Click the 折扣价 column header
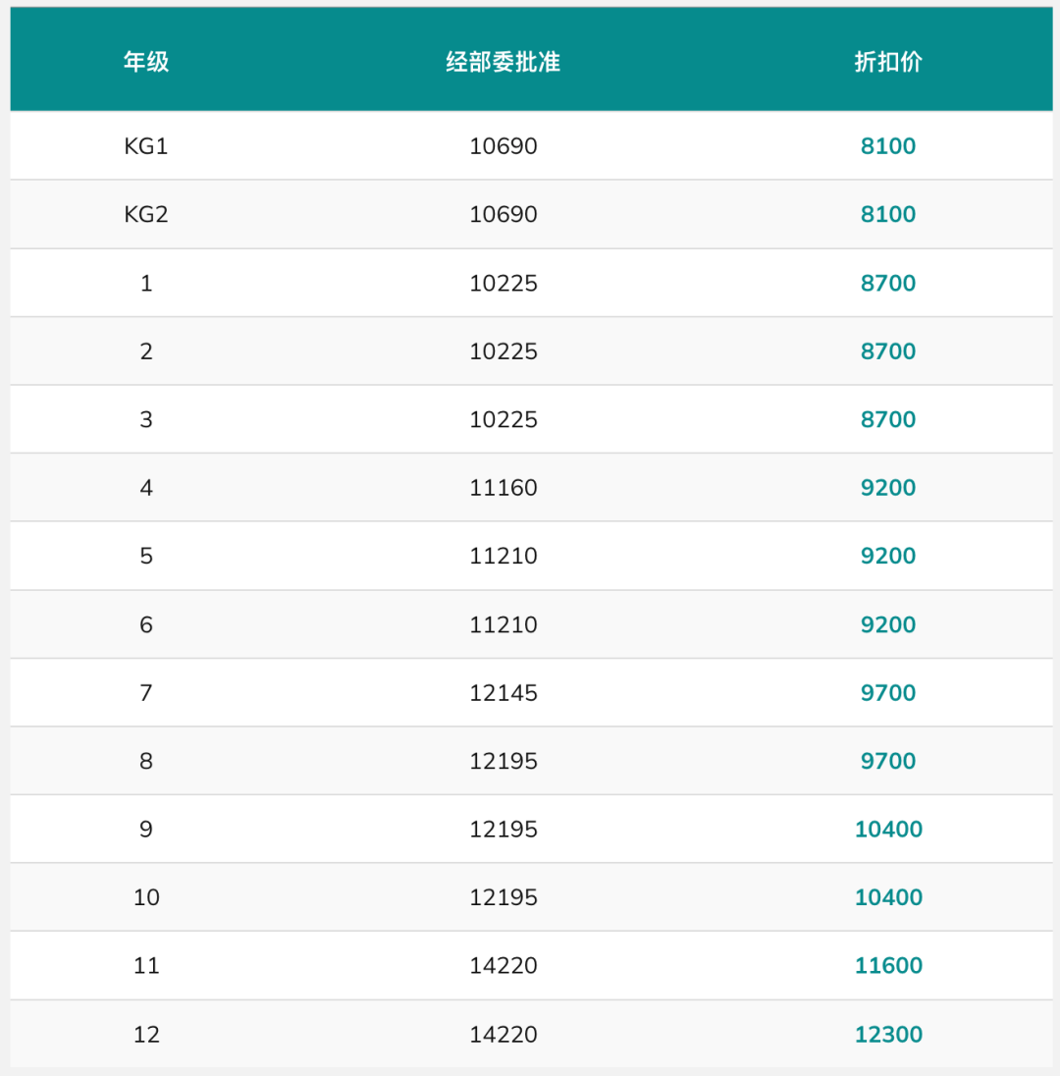 [x=888, y=62]
